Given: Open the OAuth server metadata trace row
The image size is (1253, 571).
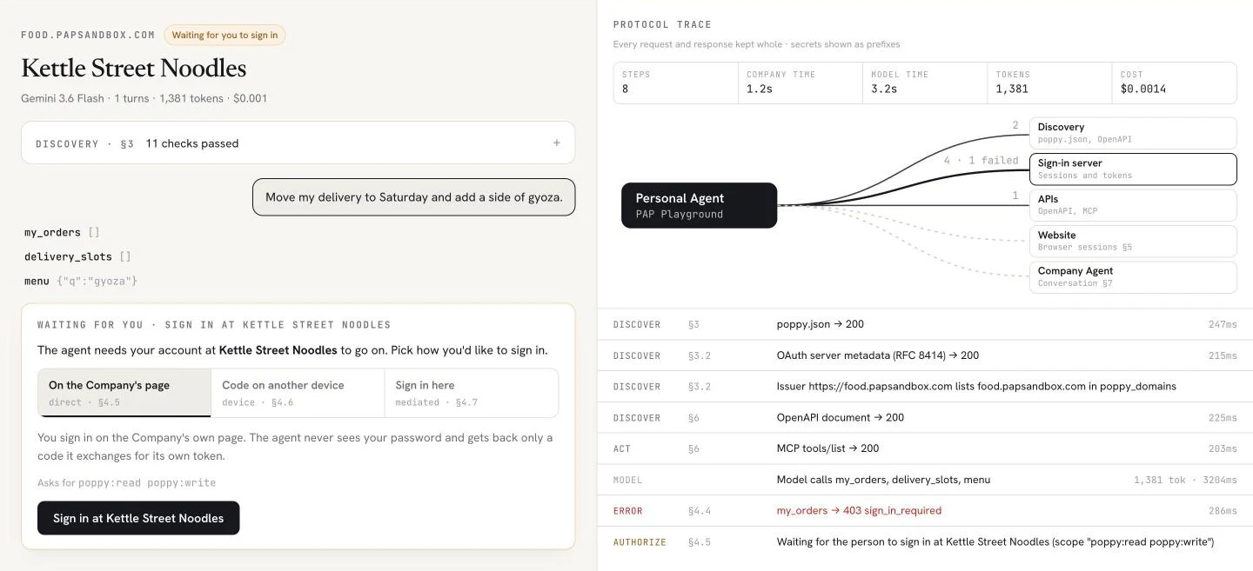Looking at the screenshot, I should point(925,355).
